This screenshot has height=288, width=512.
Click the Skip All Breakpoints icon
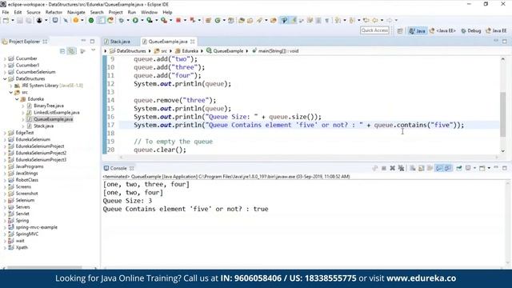click(x=66, y=20)
